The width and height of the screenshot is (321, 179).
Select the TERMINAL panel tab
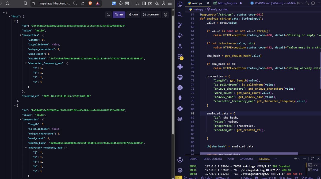(x=264, y=159)
